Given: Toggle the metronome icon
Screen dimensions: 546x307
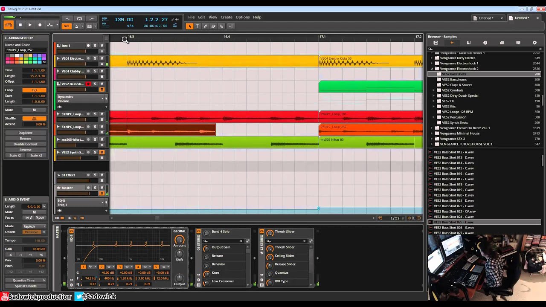Looking at the screenshot, I should pos(77,26).
